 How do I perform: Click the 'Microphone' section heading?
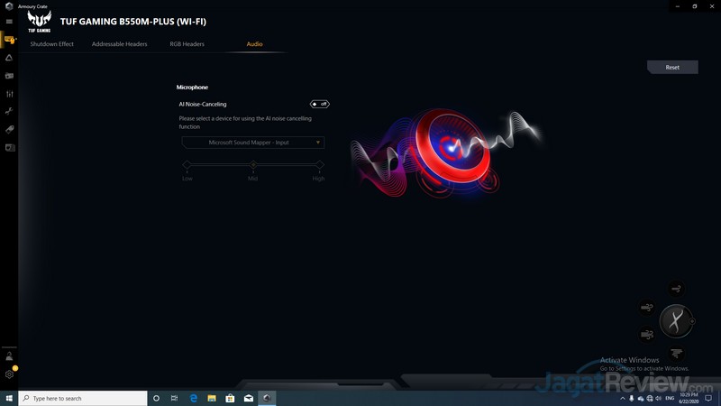(x=192, y=87)
